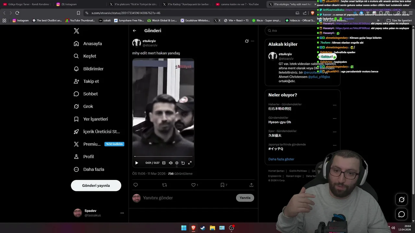This screenshot has width=415, height=233.
Task: Open Windows Start menu
Action: (x=184, y=228)
